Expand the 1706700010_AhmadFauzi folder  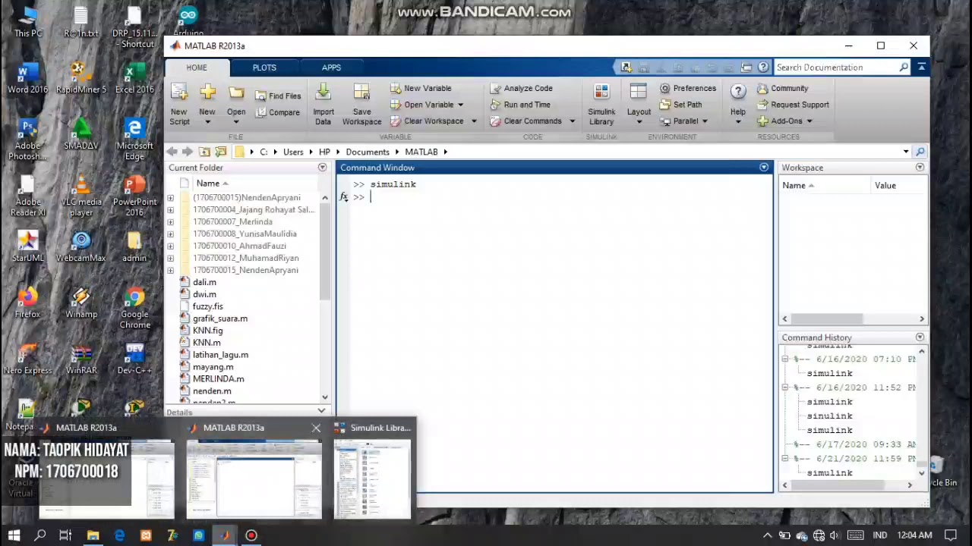coord(170,246)
